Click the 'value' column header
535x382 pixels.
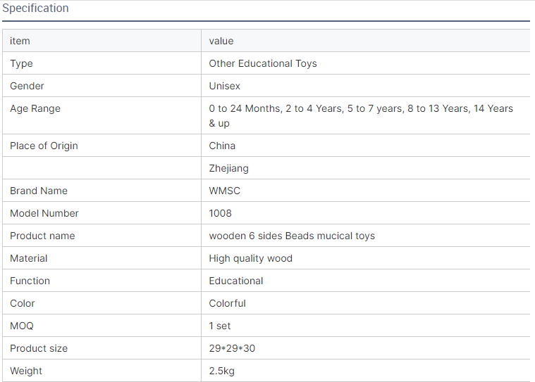pyautogui.click(x=221, y=41)
